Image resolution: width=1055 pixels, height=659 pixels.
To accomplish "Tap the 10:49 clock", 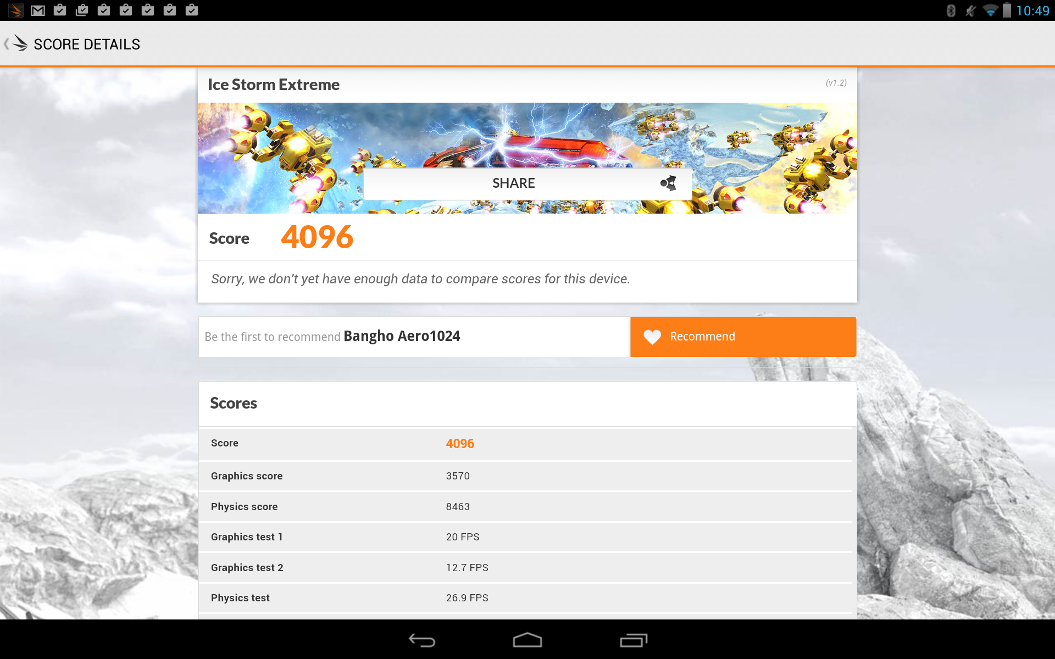I will (1032, 10).
